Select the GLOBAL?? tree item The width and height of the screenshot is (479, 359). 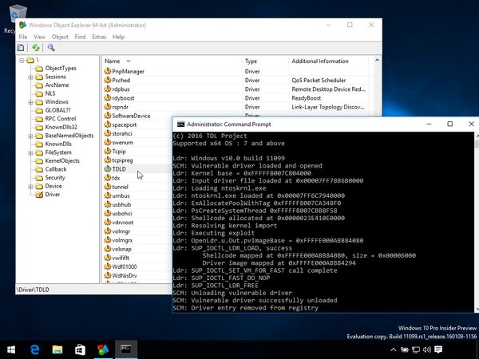click(x=57, y=110)
